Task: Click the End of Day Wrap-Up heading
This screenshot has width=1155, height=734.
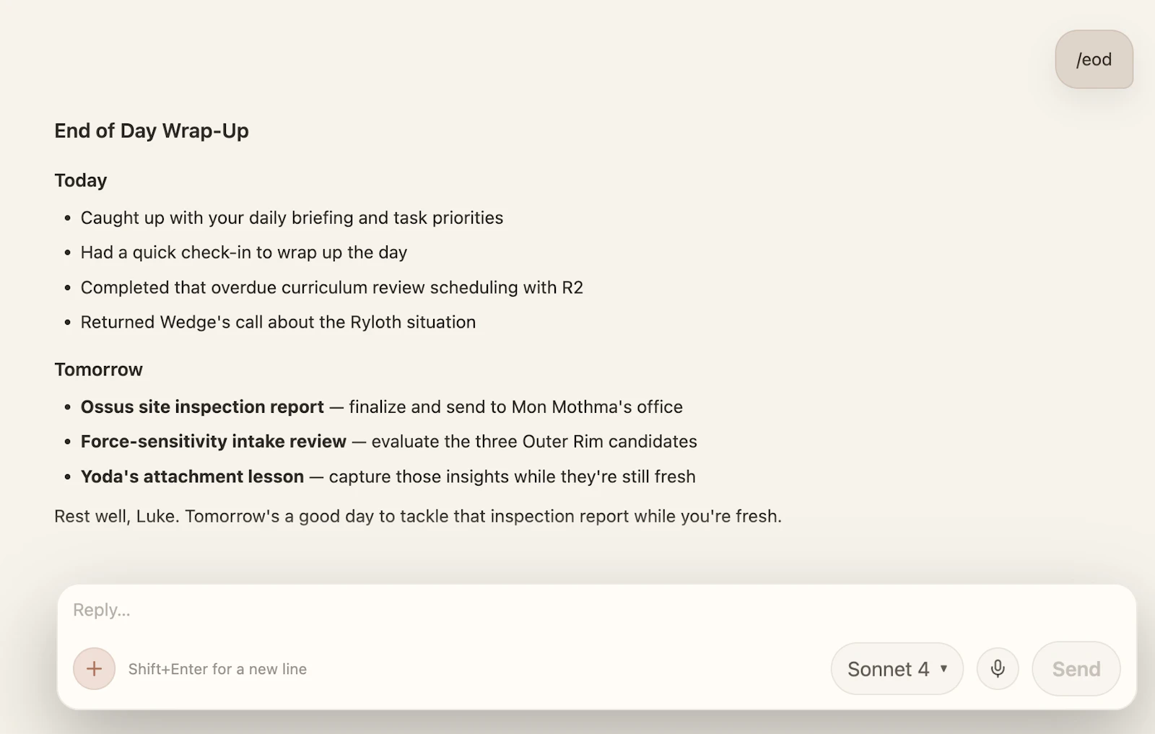Action: tap(152, 131)
